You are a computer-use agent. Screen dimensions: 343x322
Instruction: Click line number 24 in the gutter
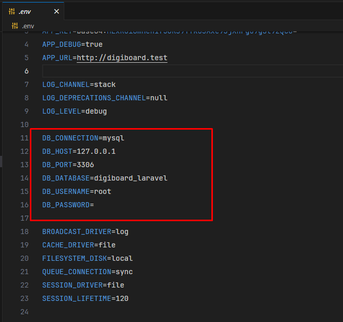(24, 312)
